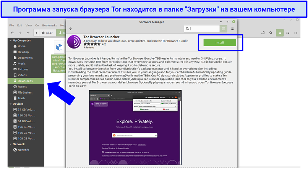Open Go menu in file manager
Image resolution: width=308 pixels, height=173 pixels.
click(37, 25)
